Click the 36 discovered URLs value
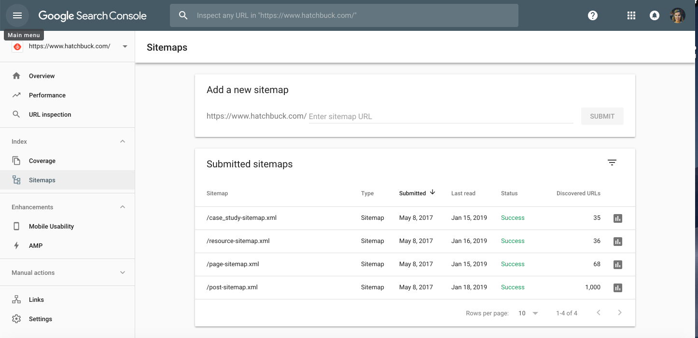This screenshot has height=338, width=698. coord(597,241)
